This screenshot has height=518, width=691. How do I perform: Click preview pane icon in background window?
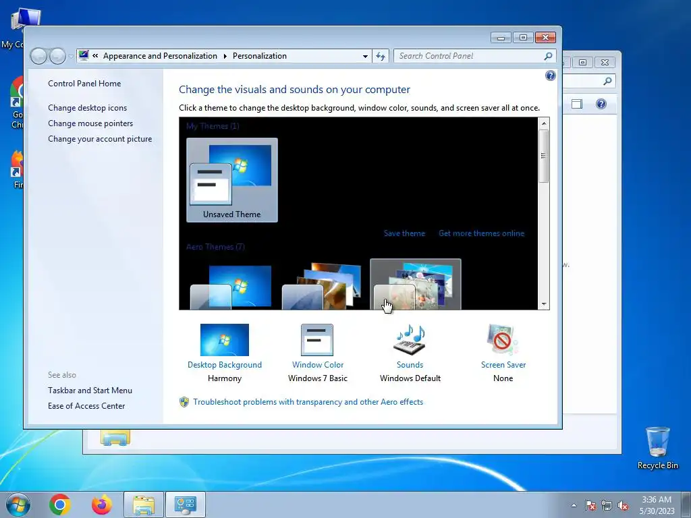(x=577, y=104)
